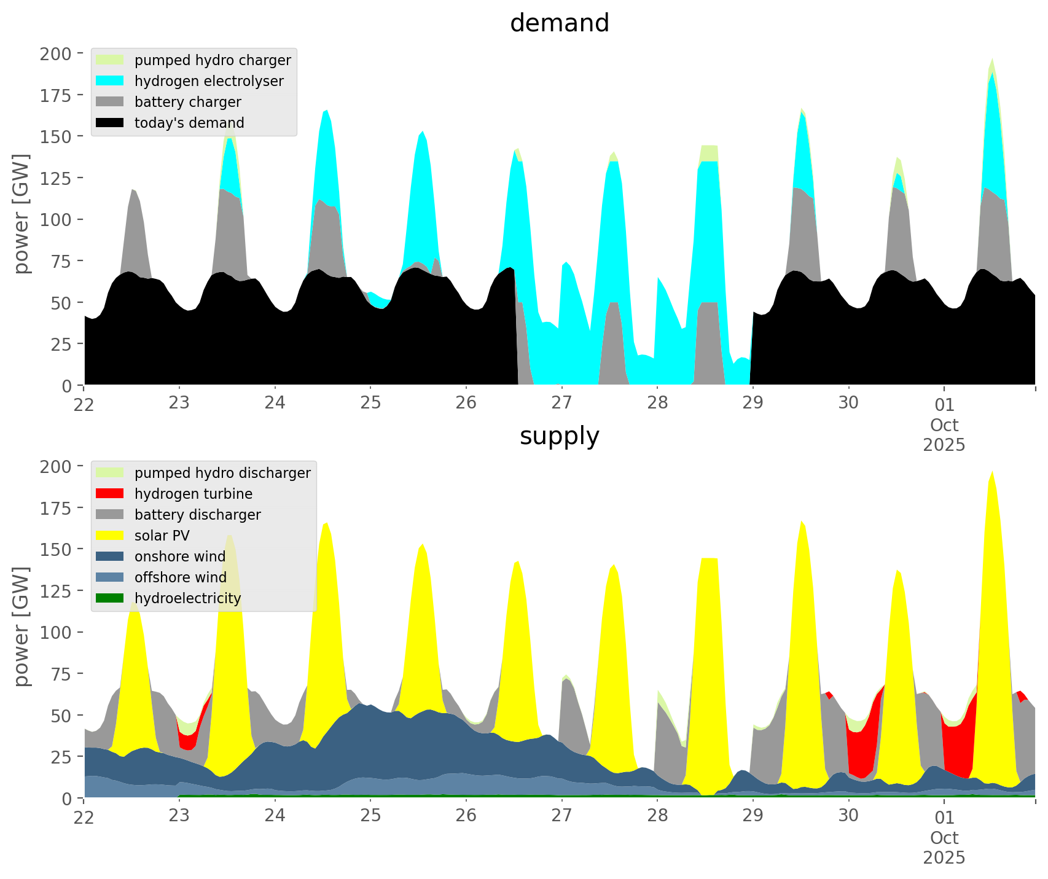
Task: Click the black today's demand legend swatch
Action: tap(110, 123)
